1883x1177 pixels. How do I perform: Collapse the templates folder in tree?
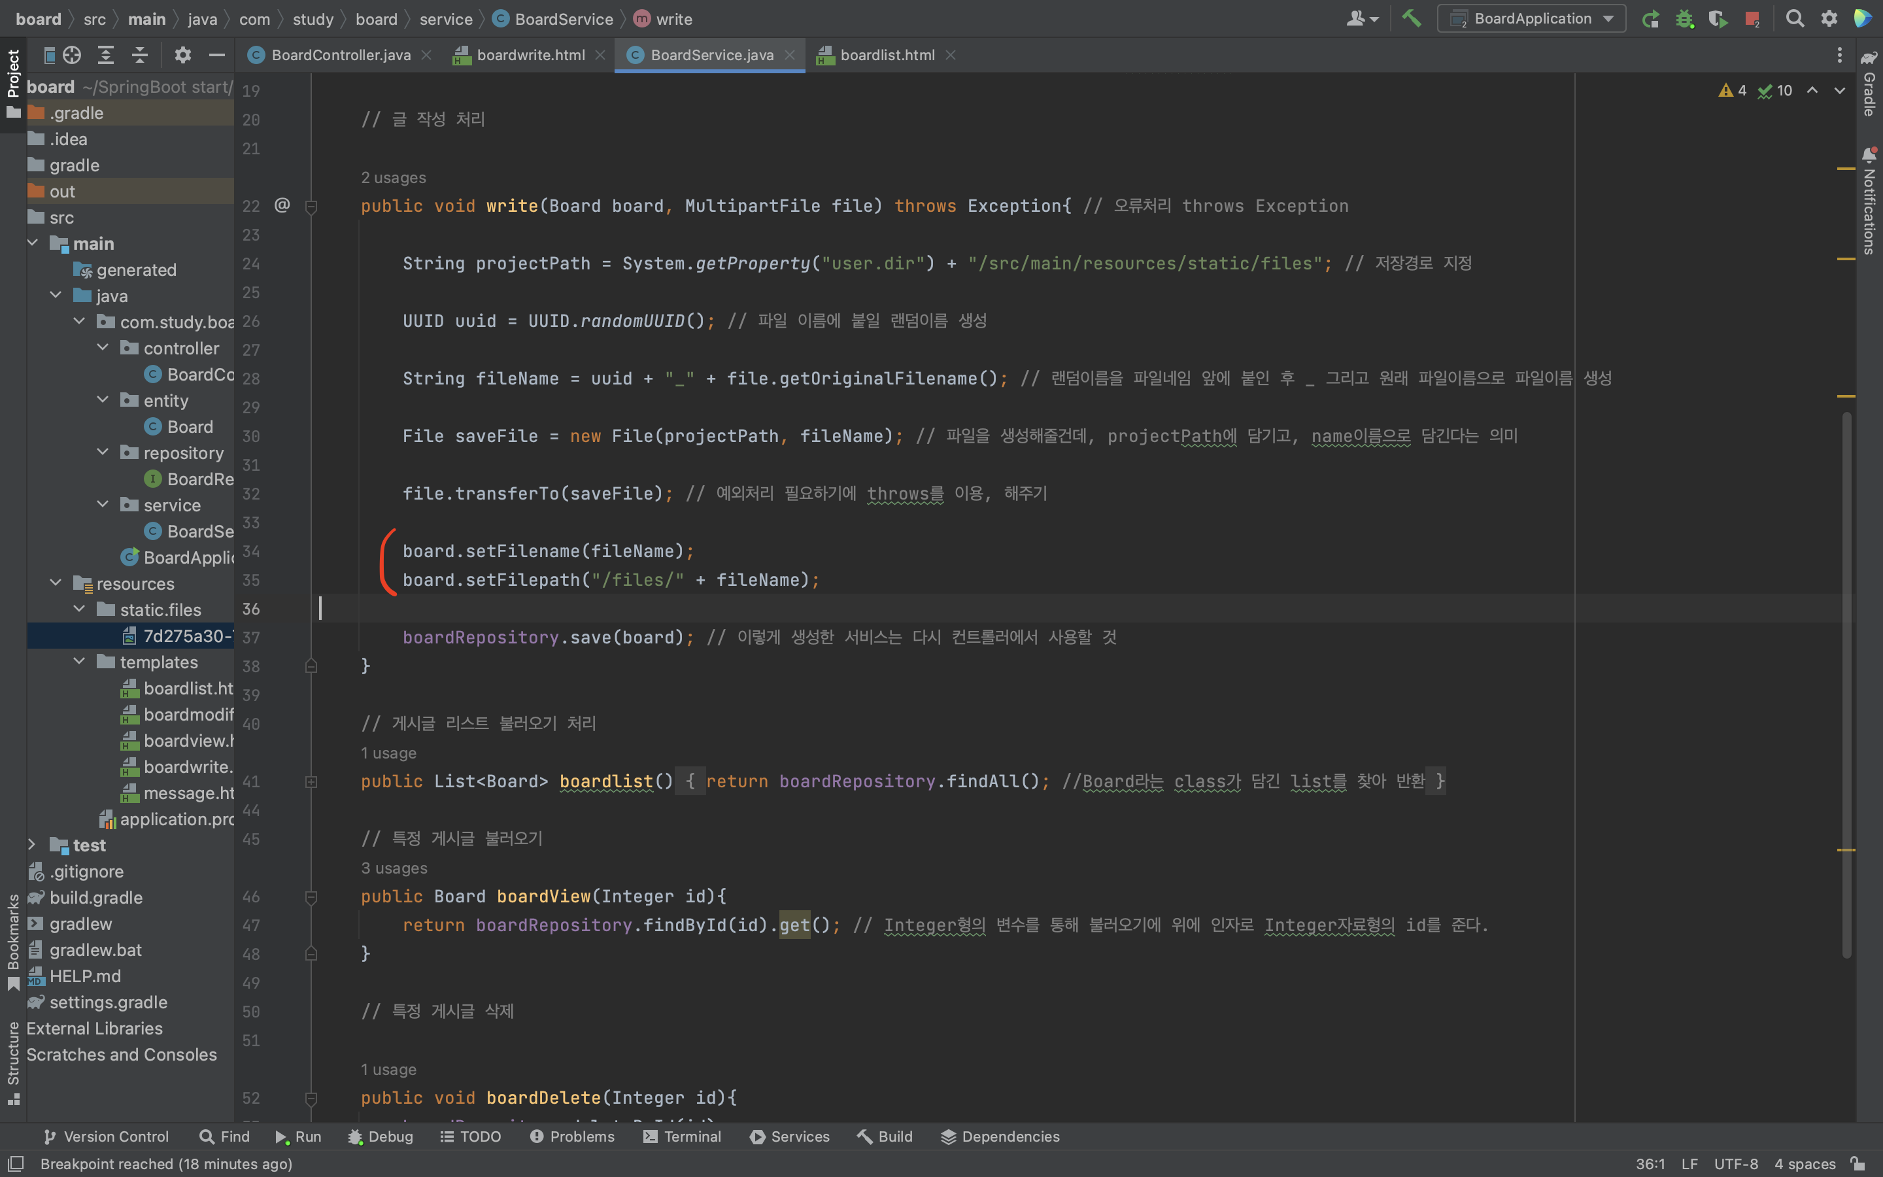pyautogui.click(x=79, y=662)
